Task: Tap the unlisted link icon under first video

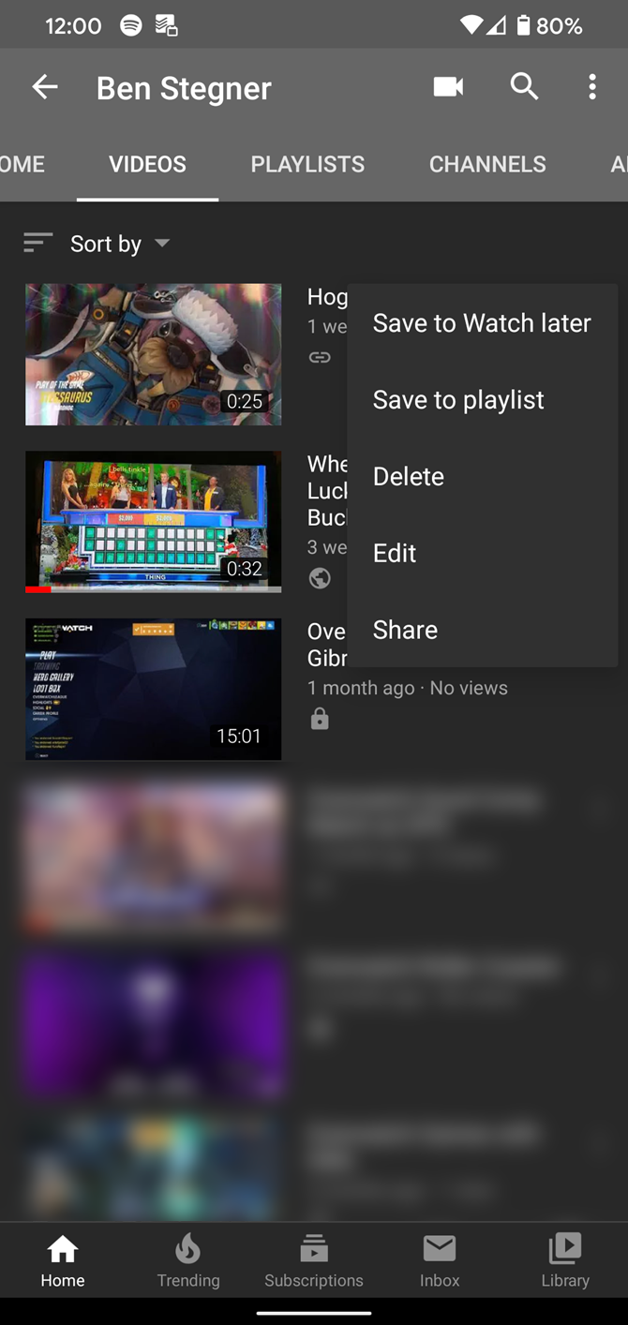Action: [320, 357]
